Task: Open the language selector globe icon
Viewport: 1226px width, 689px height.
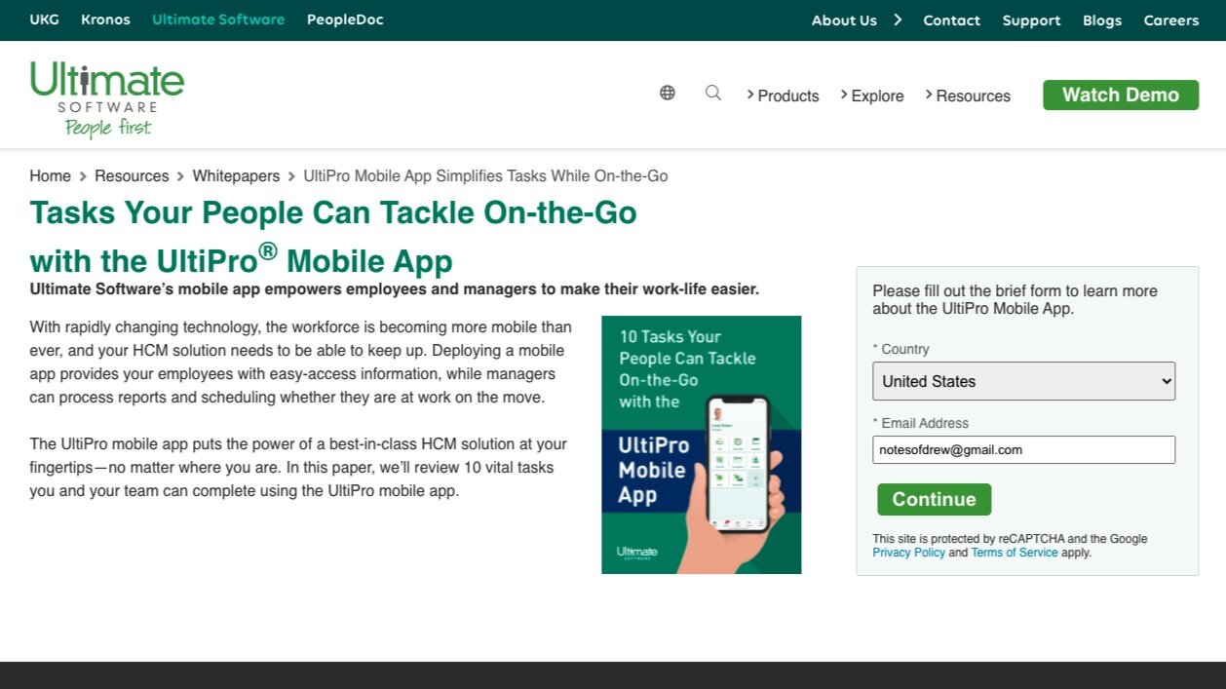Action: coord(667,92)
